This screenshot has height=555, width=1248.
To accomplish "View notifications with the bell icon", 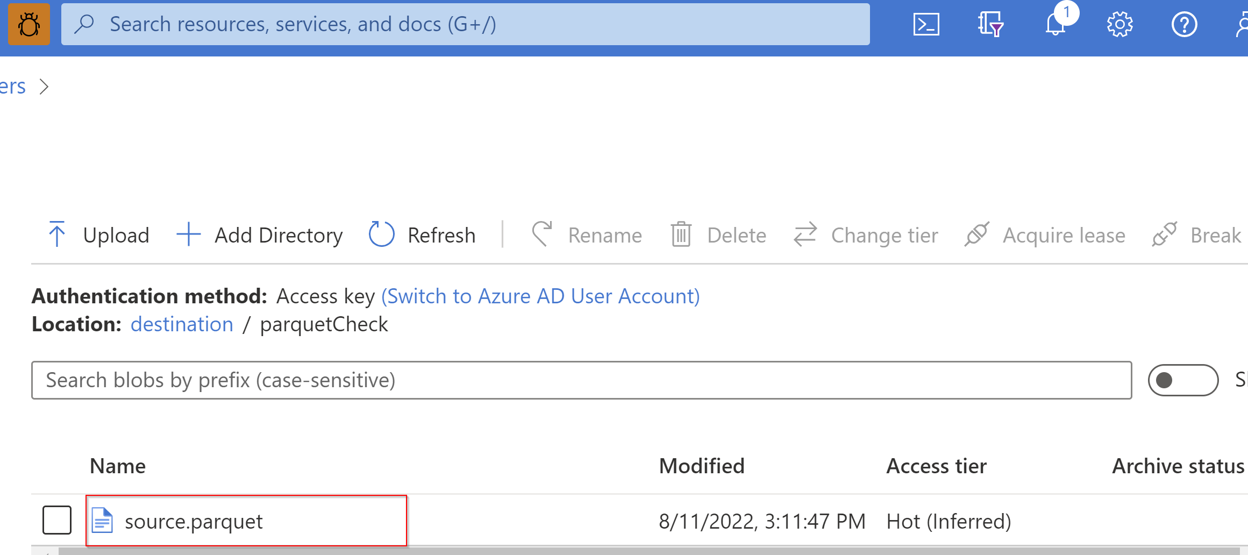I will (1056, 24).
